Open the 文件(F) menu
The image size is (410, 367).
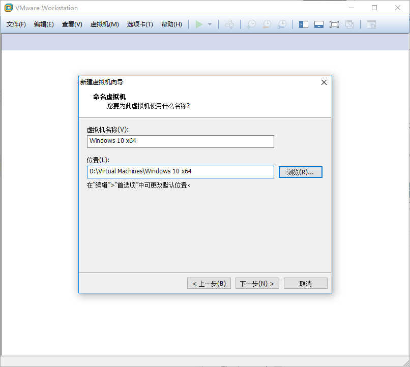point(16,24)
